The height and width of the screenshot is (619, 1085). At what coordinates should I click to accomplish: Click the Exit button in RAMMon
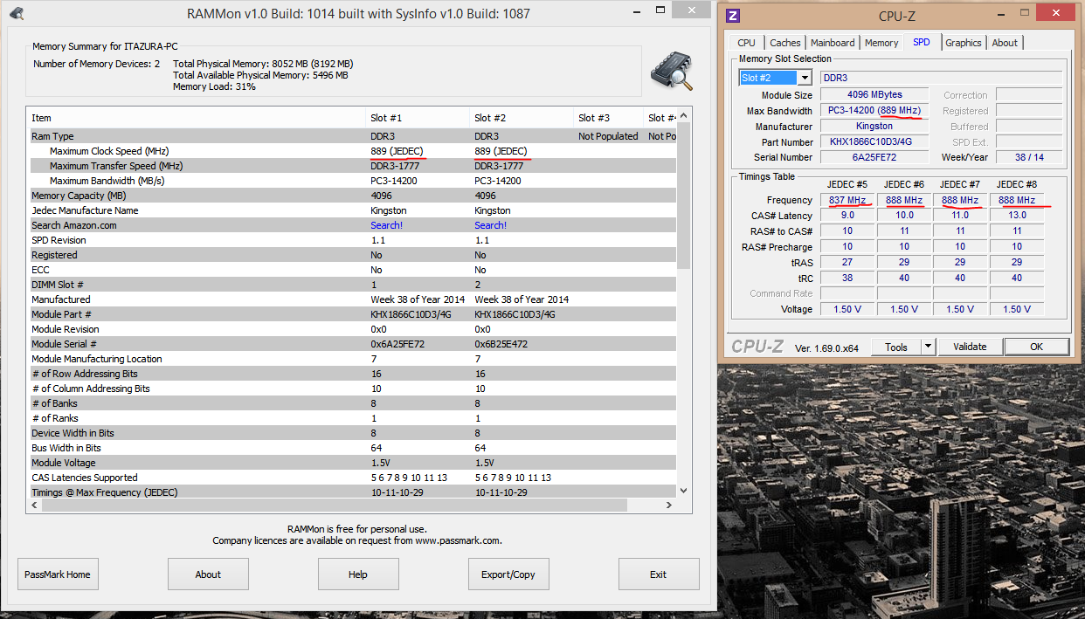click(x=659, y=574)
